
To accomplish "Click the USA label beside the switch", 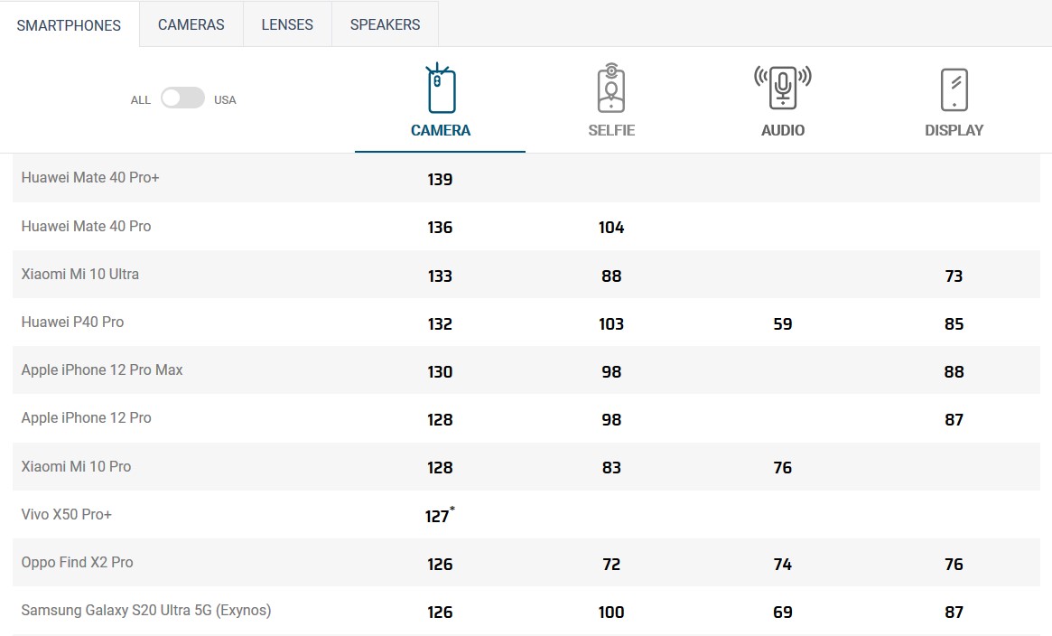I will tap(225, 100).
